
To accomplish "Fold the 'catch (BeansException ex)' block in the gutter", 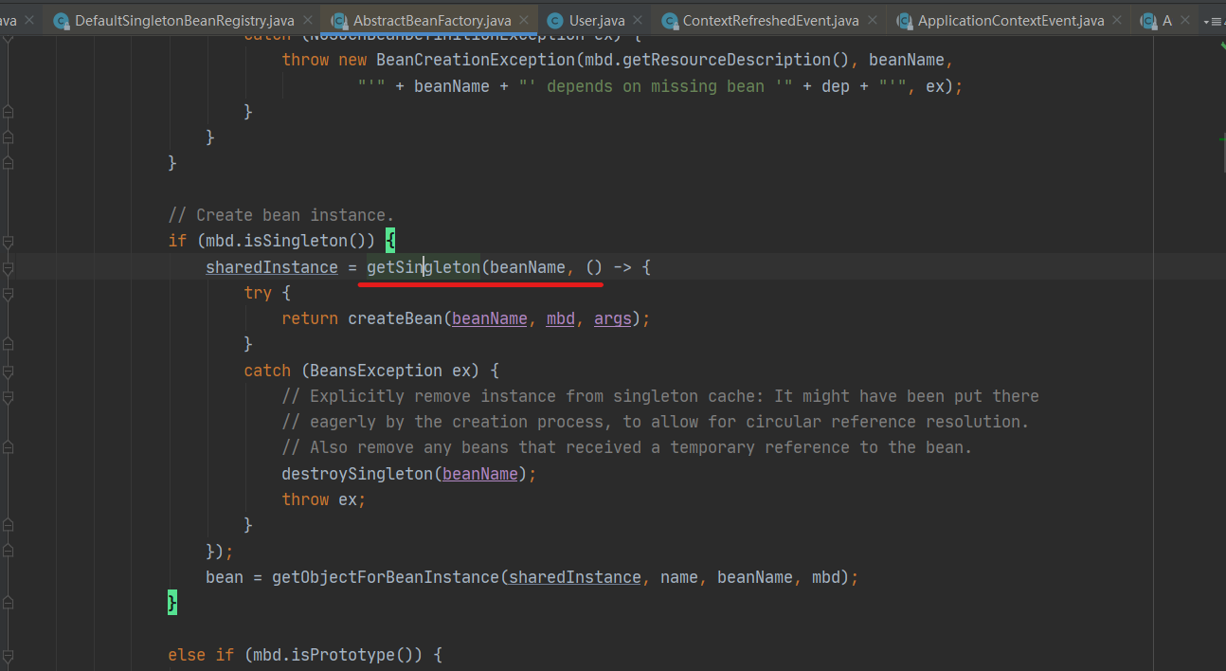I will click(9, 372).
